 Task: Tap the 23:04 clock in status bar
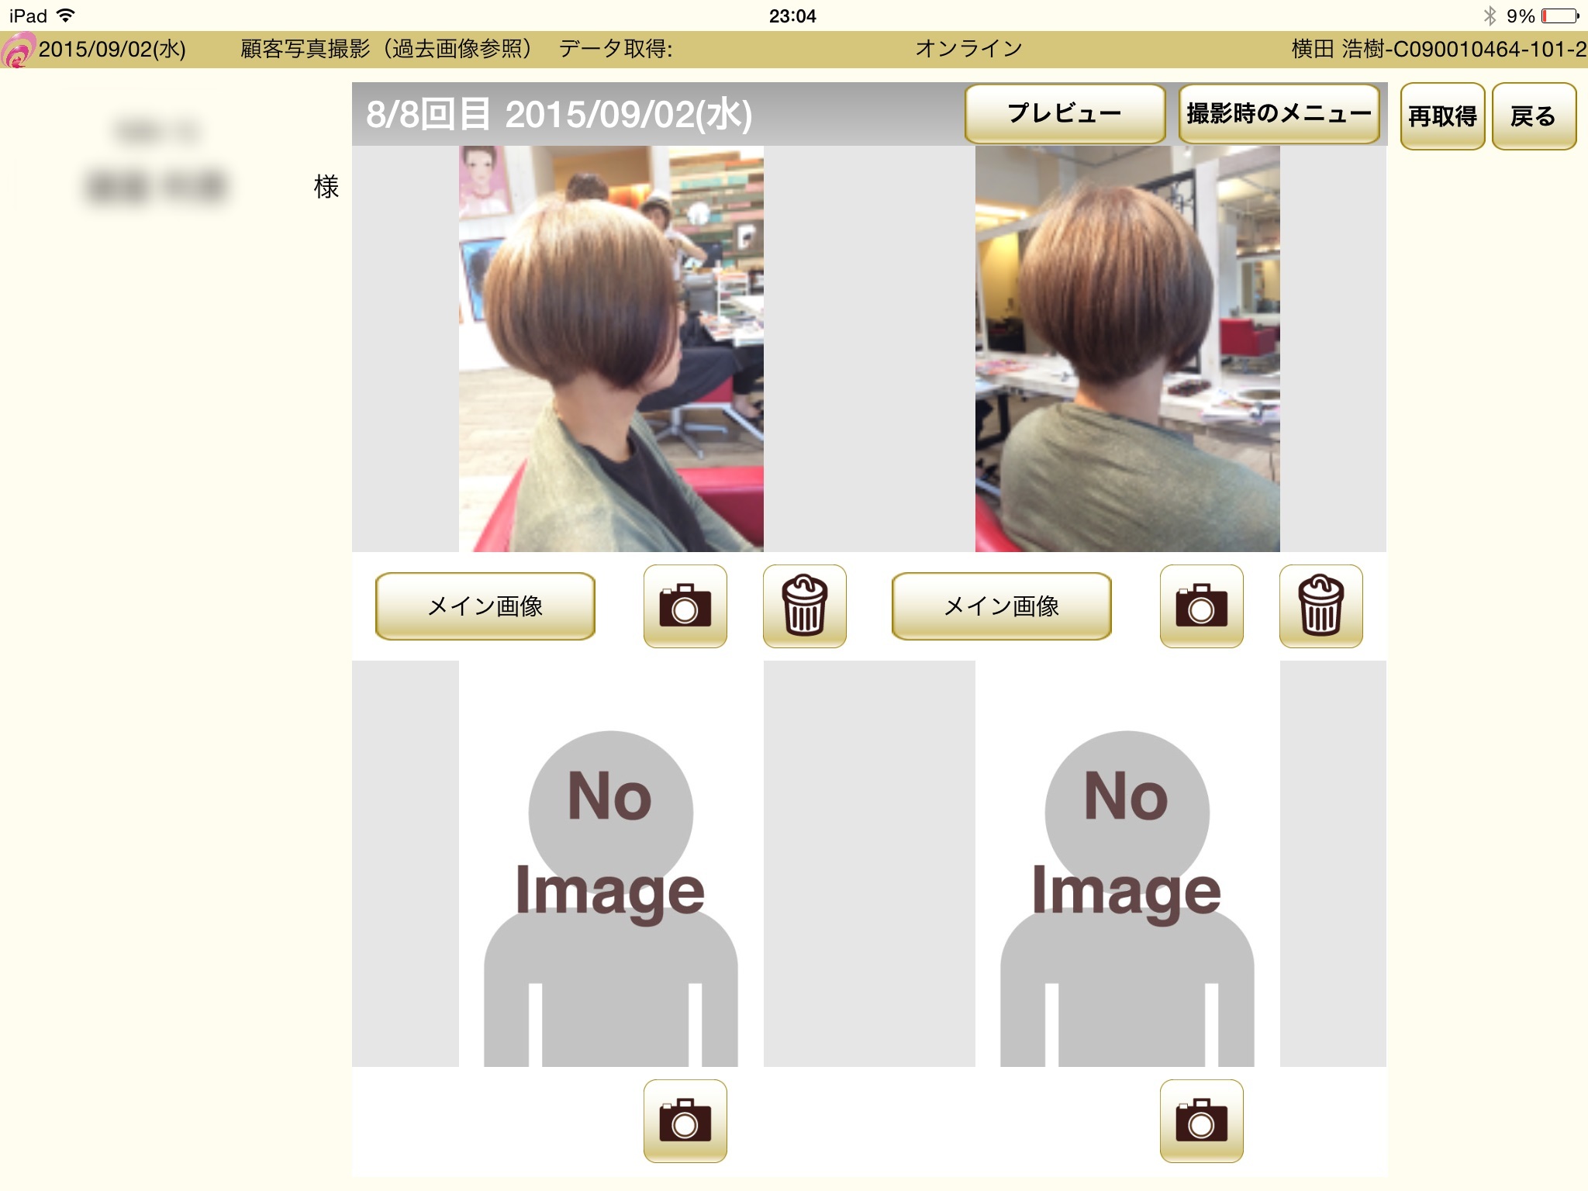[792, 16]
